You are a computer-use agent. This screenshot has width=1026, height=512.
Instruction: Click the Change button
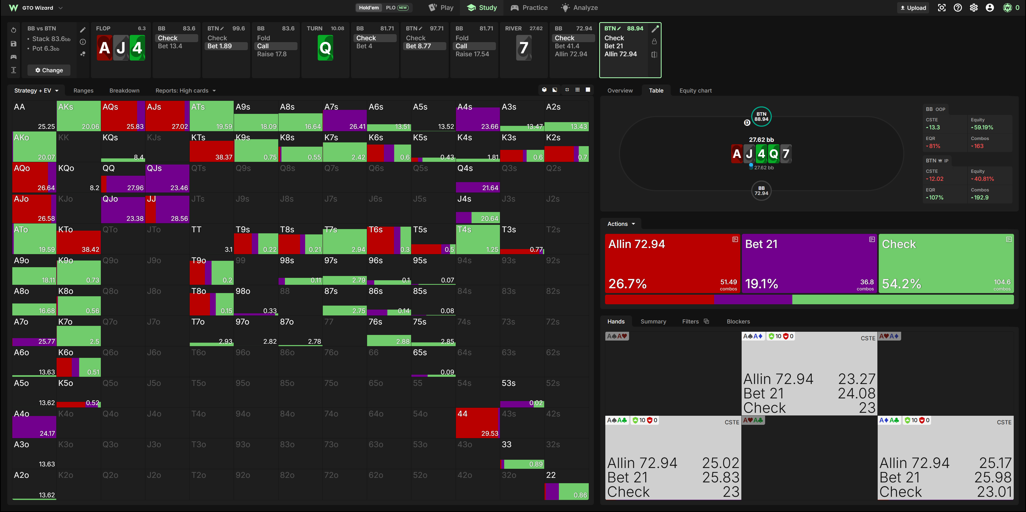(x=49, y=70)
